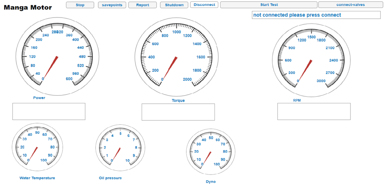Viewport: 388px width, 184px height.
Task: Click the text box below Power gauge
Action: tap(49, 111)
